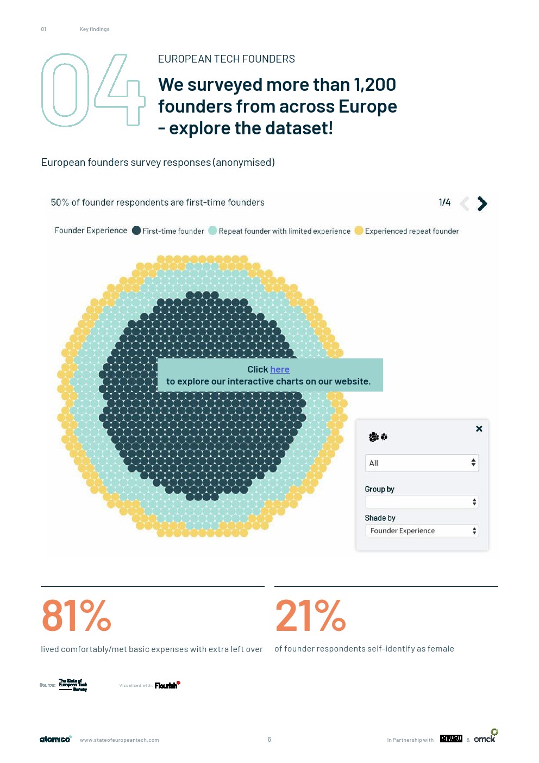
Task: Open the Group by dropdown
Action: (422, 502)
